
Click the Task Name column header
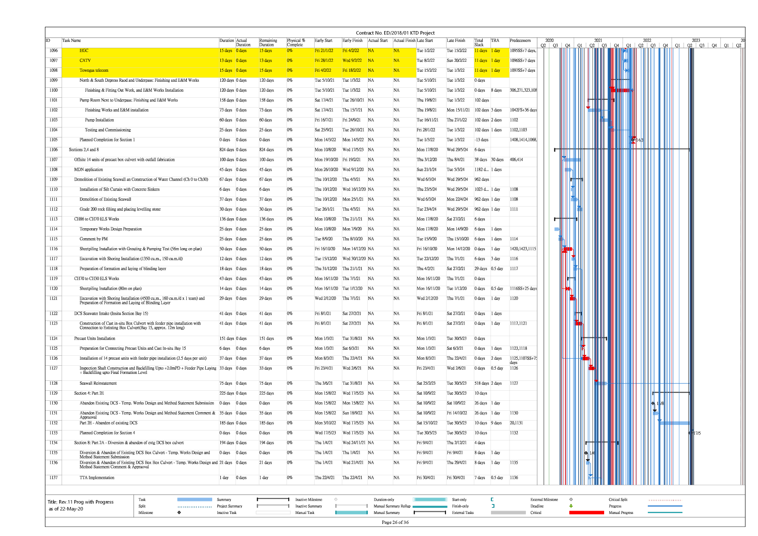72,41
